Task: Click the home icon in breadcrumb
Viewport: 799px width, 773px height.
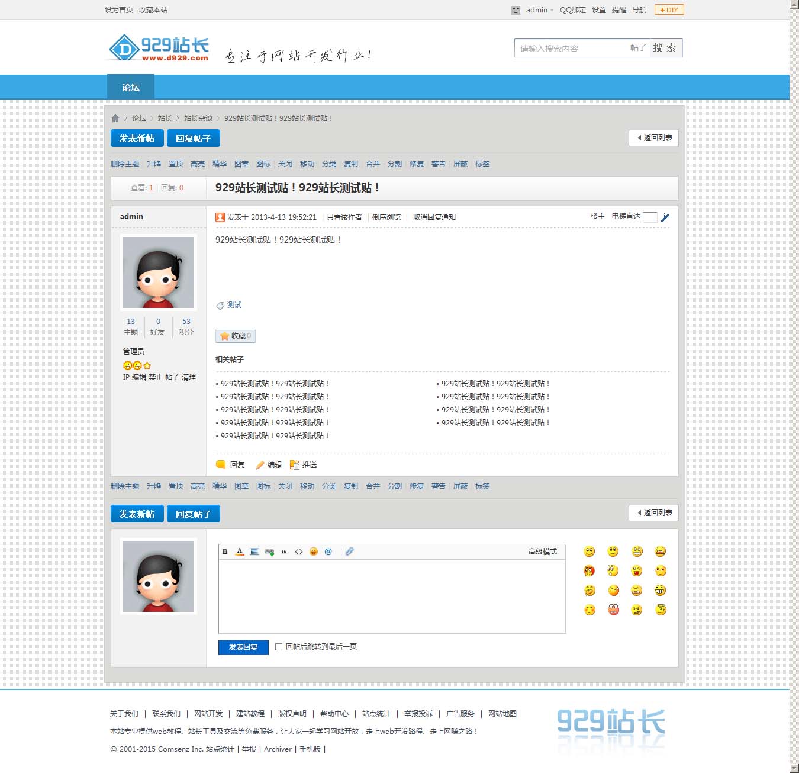Action: pyautogui.click(x=115, y=118)
